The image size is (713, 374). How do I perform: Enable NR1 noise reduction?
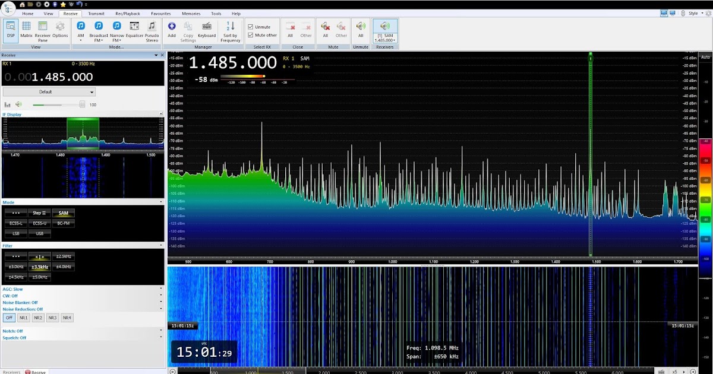coord(24,318)
